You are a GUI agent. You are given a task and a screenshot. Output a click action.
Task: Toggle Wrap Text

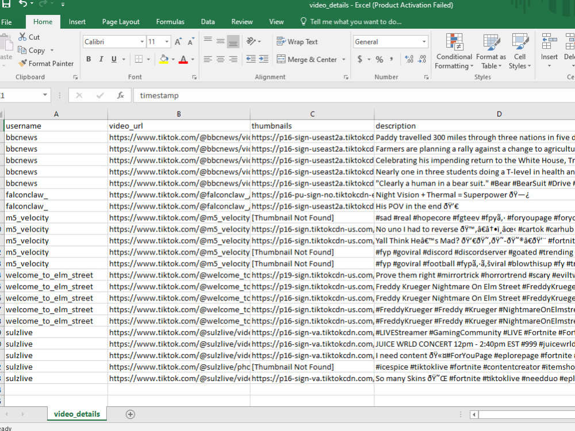[x=297, y=42]
